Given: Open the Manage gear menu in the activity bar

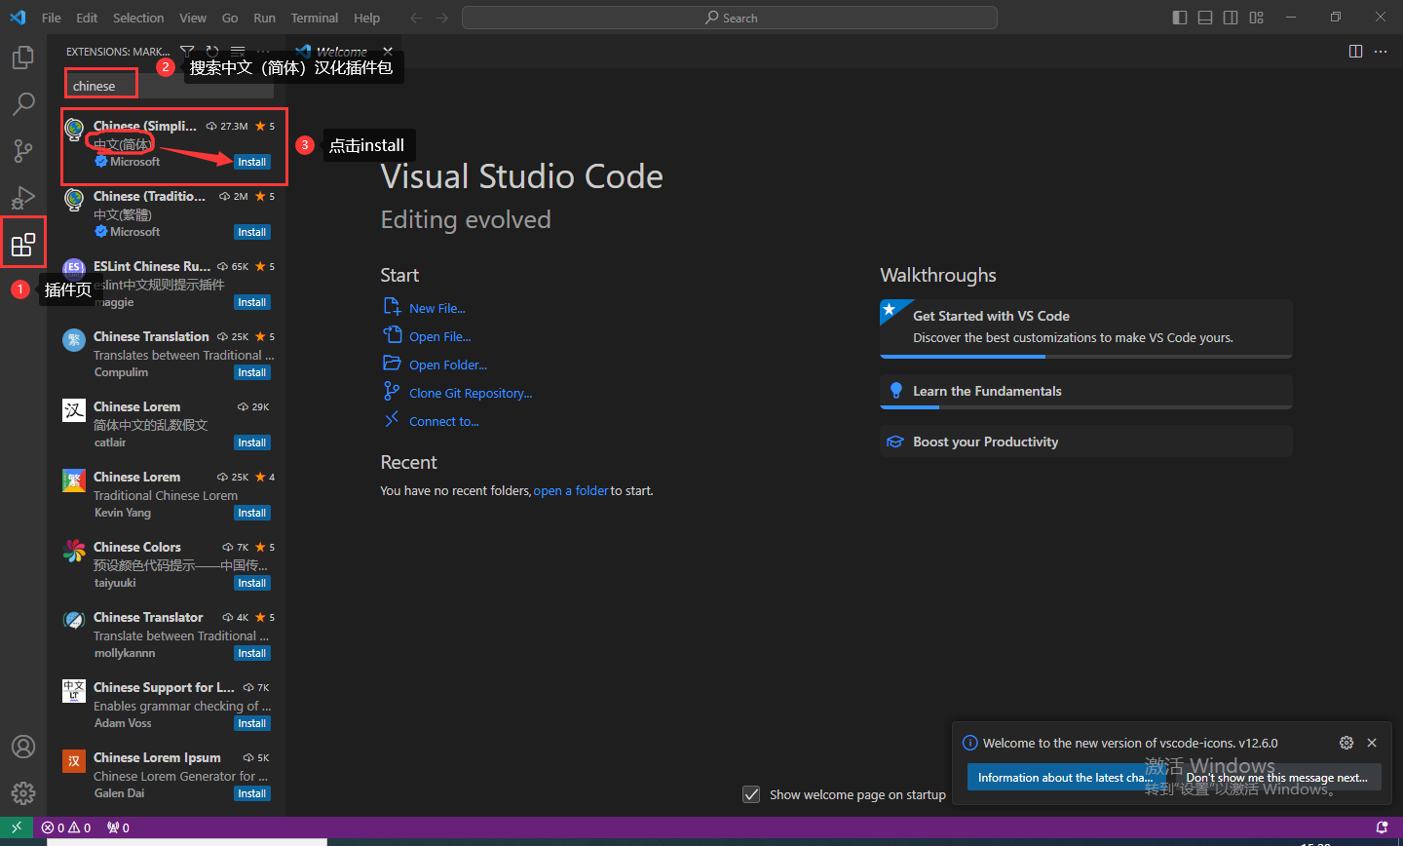Looking at the screenshot, I should (x=23, y=793).
